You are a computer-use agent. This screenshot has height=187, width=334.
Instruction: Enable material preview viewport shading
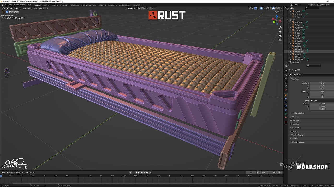point(276,8)
